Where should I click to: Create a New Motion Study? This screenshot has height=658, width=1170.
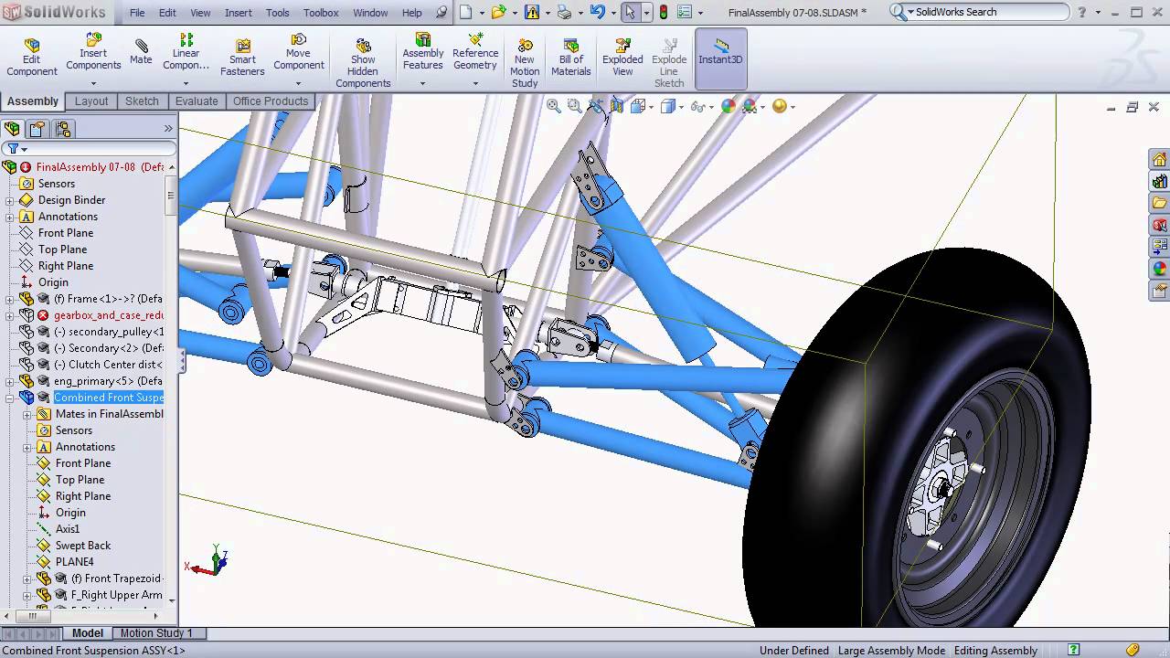[x=525, y=63]
